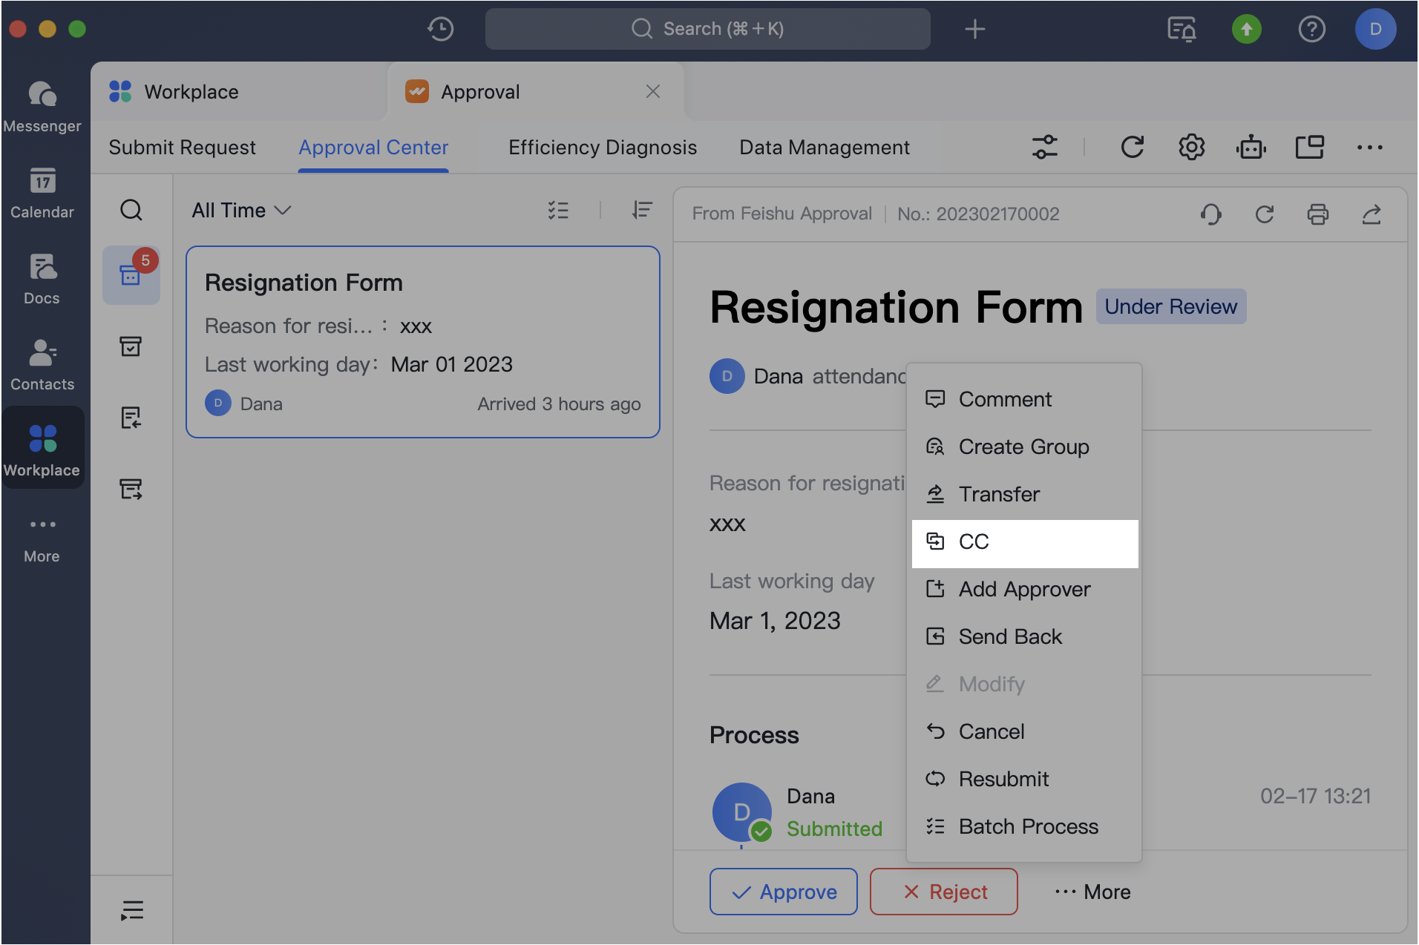Reject the resignation request
The width and height of the screenshot is (1419, 945).
point(943,892)
